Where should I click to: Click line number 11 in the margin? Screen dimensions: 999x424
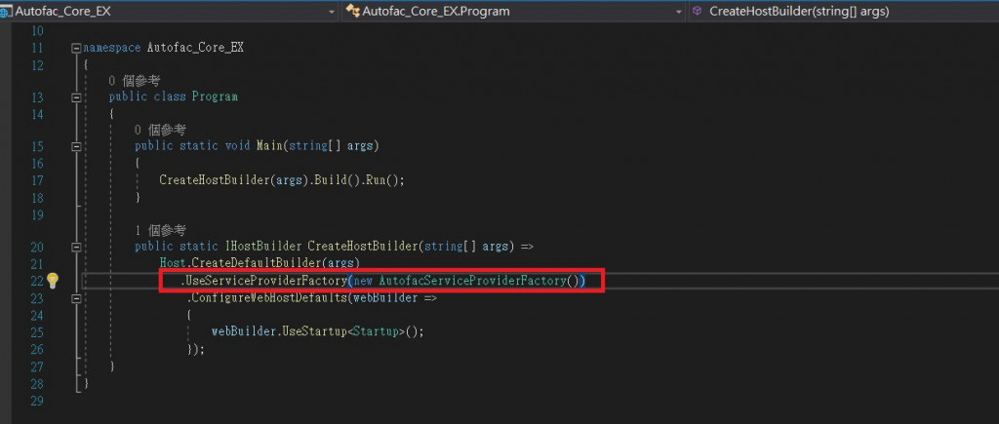click(x=36, y=48)
